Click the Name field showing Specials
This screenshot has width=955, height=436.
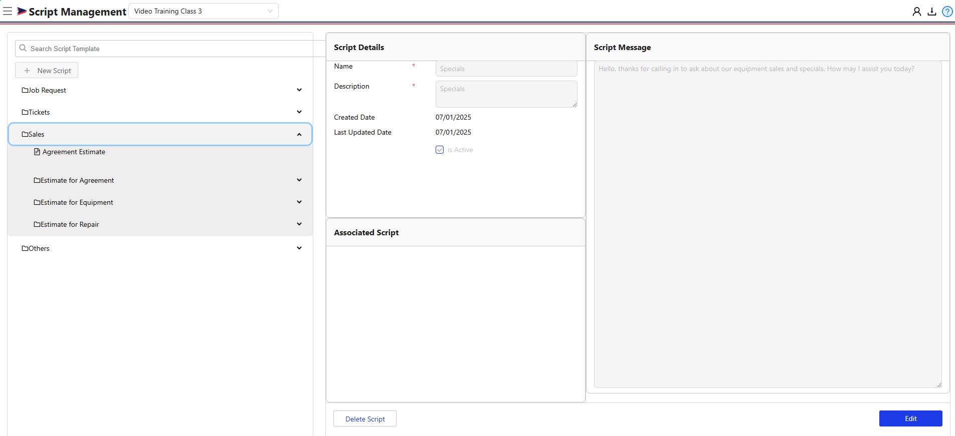pos(506,69)
